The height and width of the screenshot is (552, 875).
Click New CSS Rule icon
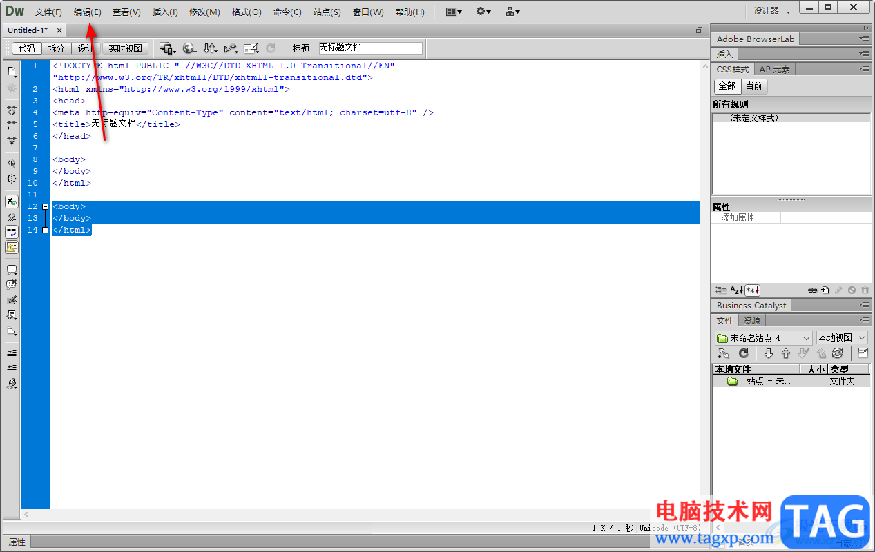(825, 290)
